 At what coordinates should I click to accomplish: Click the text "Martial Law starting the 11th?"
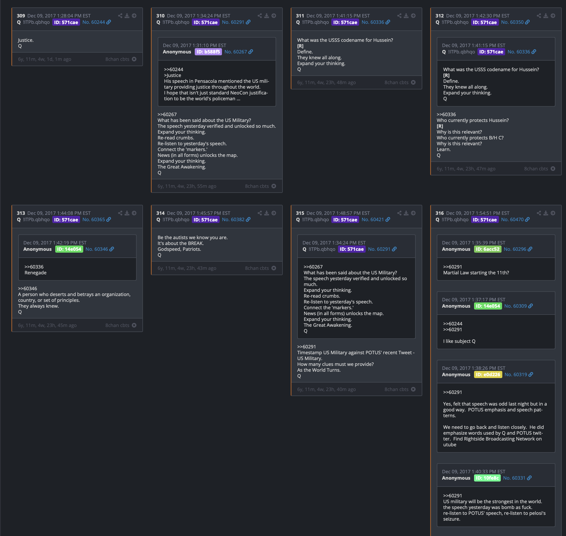(x=476, y=272)
